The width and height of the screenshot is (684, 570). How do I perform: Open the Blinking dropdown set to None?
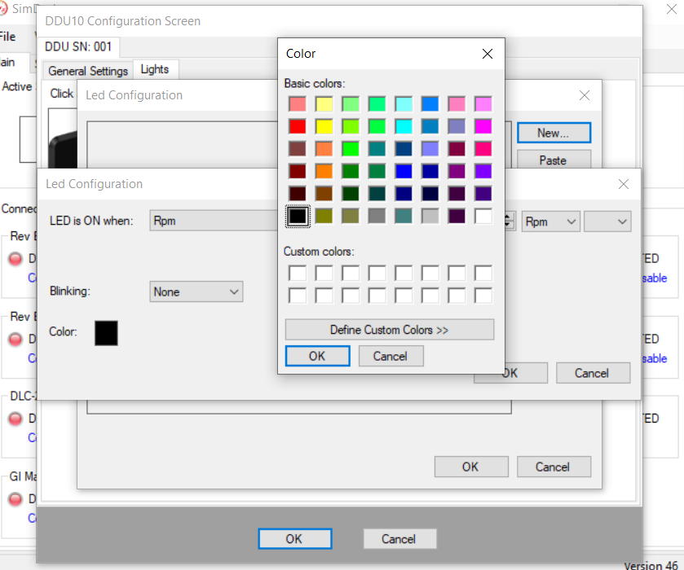point(196,292)
